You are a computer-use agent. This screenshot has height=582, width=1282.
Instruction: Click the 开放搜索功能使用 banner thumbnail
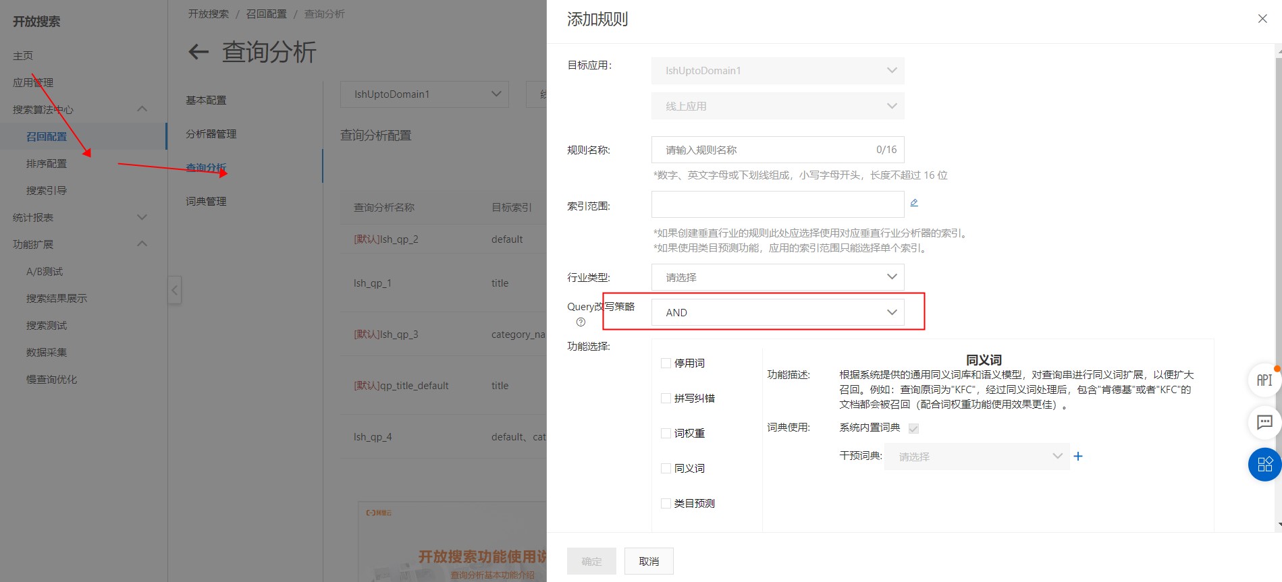[452, 542]
